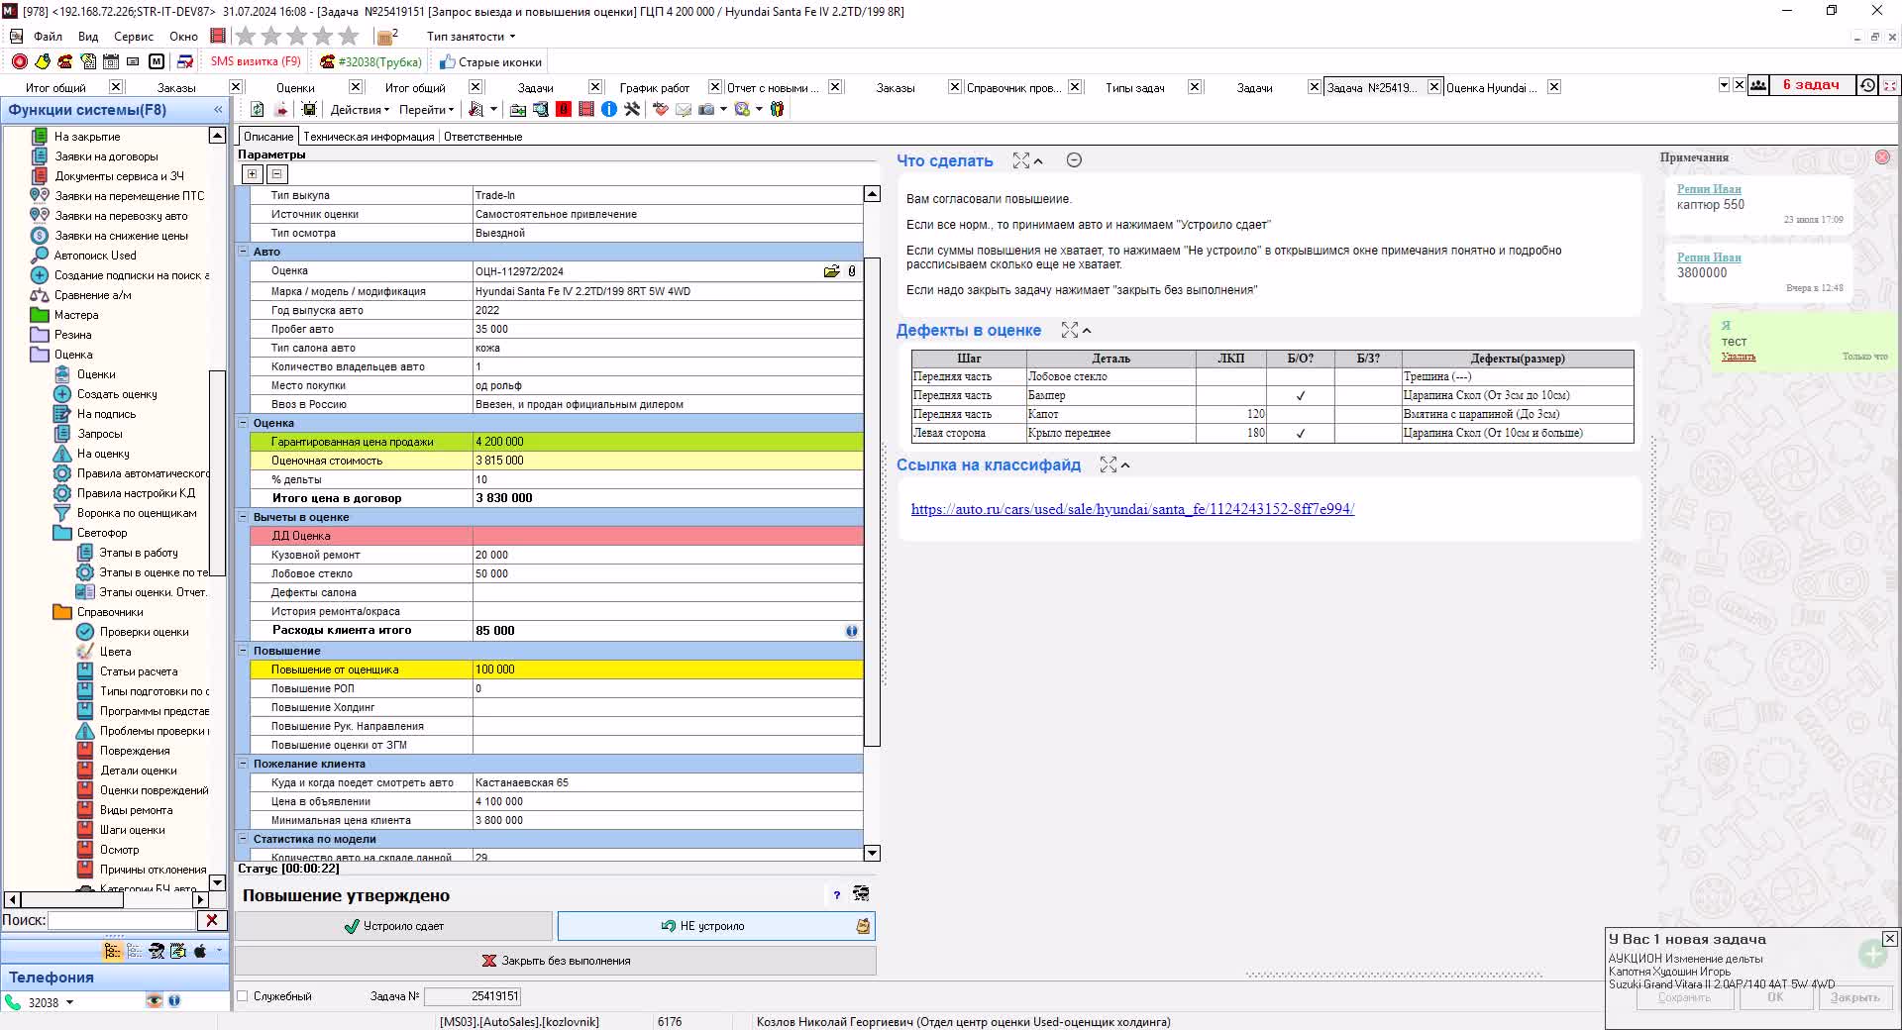
Task: Click the film strip icon in task toolbar
Action: 586,109
